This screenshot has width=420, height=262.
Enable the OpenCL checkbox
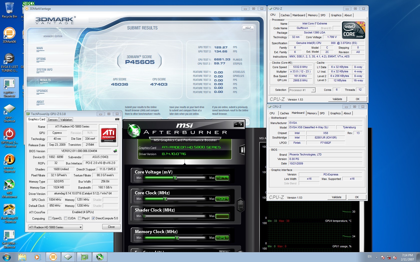click(50, 218)
